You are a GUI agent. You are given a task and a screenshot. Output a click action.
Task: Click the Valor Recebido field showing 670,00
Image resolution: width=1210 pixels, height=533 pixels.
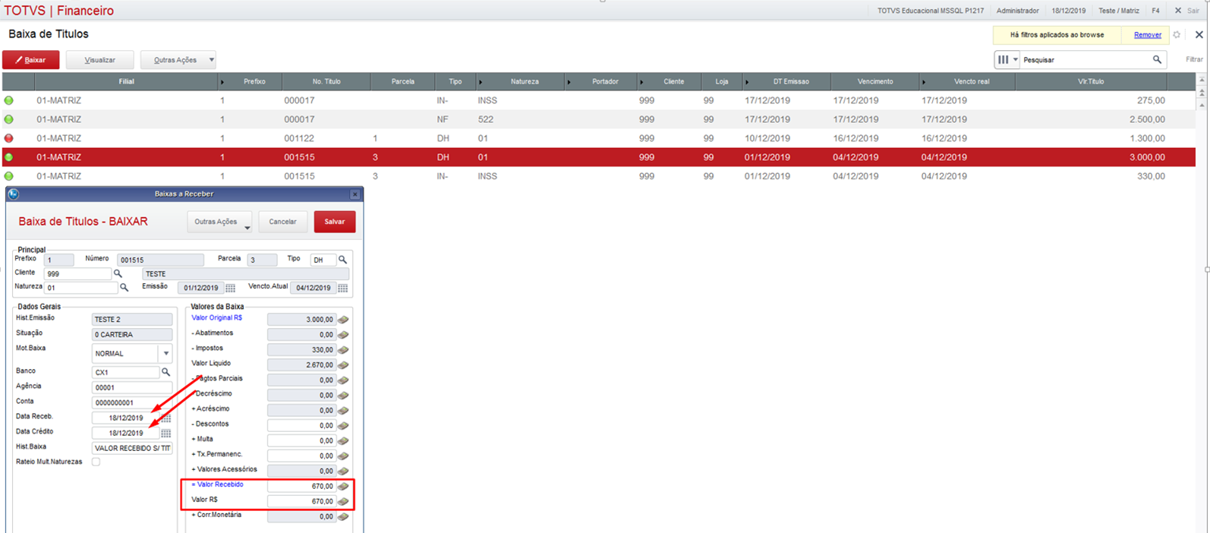pyautogui.click(x=301, y=487)
